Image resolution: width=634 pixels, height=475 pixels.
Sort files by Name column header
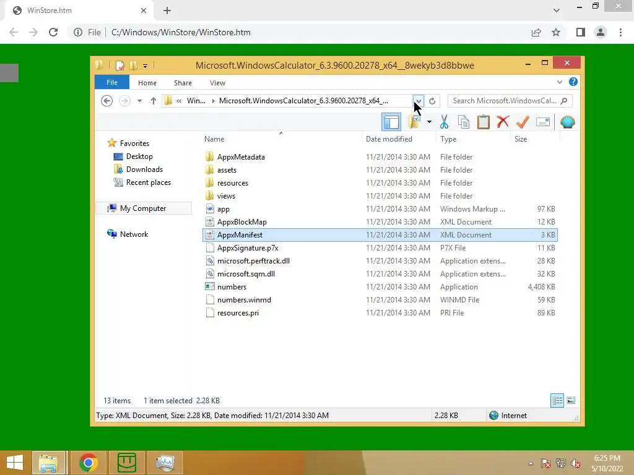pyautogui.click(x=281, y=139)
